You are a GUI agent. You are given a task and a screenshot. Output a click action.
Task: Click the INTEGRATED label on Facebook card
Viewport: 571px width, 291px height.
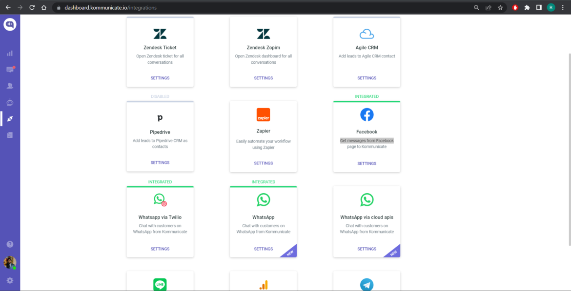(367, 96)
